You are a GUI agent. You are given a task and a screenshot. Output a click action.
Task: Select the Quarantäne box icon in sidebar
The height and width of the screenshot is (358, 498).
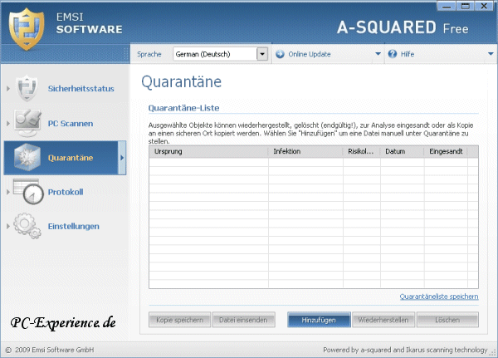click(27, 157)
